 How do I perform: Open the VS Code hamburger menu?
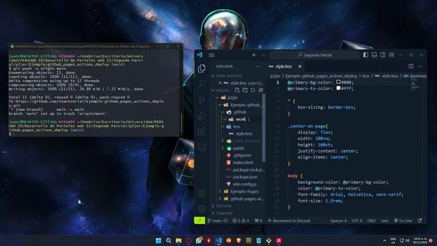212,55
